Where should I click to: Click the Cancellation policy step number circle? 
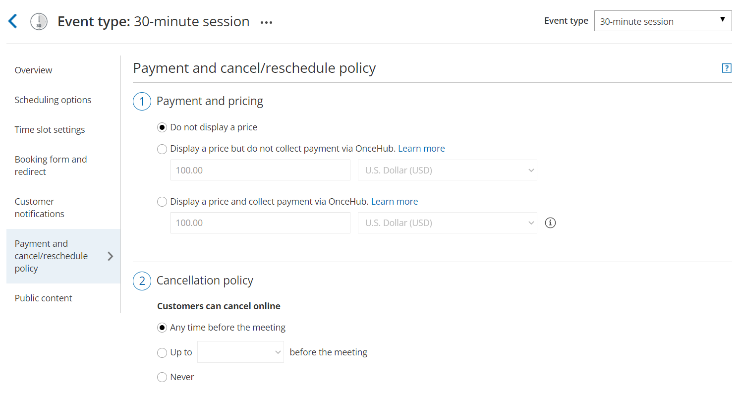(x=142, y=281)
